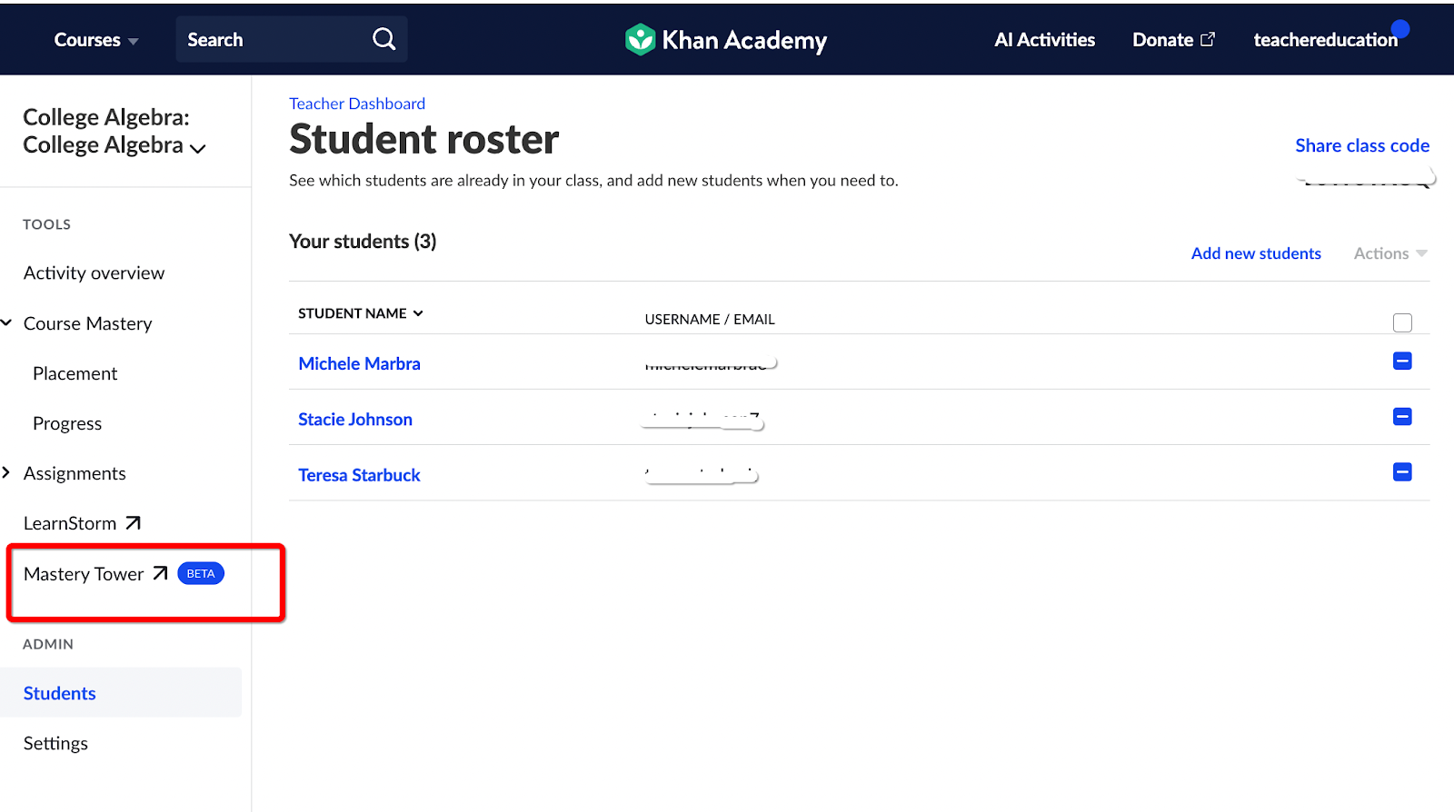Image resolution: width=1454 pixels, height=812 pixels.
Task: Open Stacie Johnson's student profile
Action: click(x=355, y=419)
